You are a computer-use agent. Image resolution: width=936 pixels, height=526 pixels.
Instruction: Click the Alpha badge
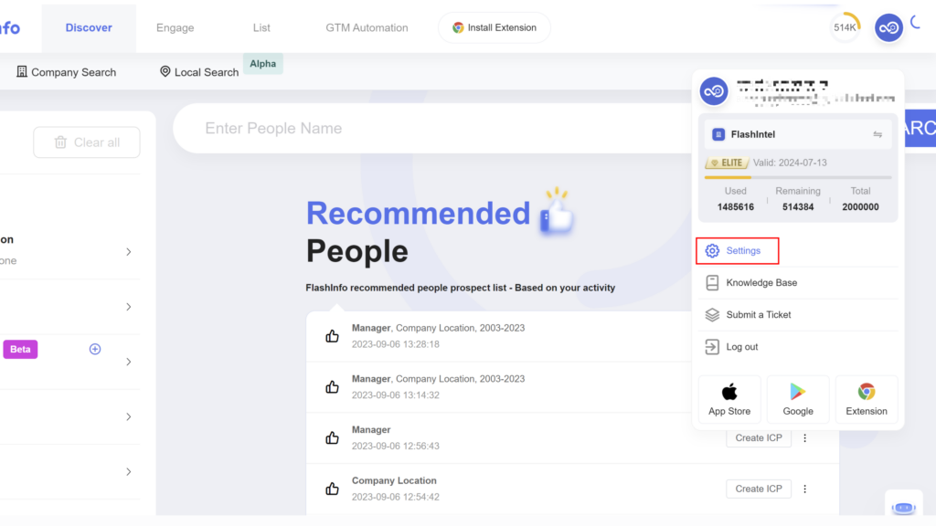pos(262,64)
